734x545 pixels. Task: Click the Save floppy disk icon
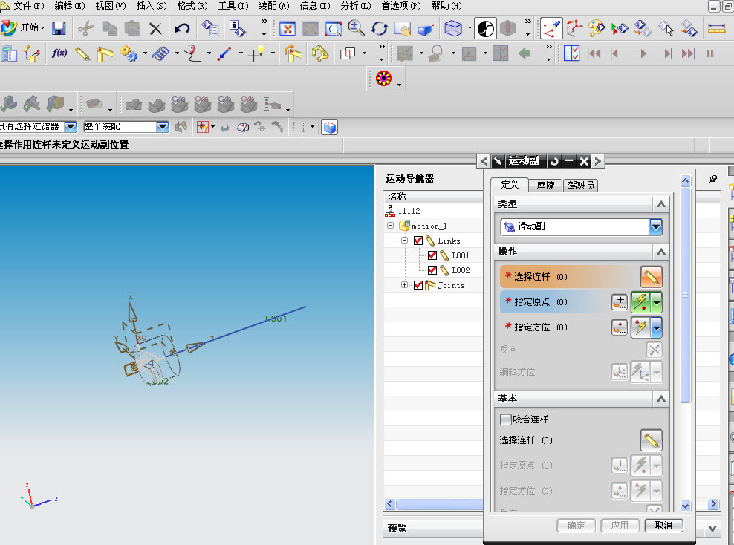click(59, 28)
